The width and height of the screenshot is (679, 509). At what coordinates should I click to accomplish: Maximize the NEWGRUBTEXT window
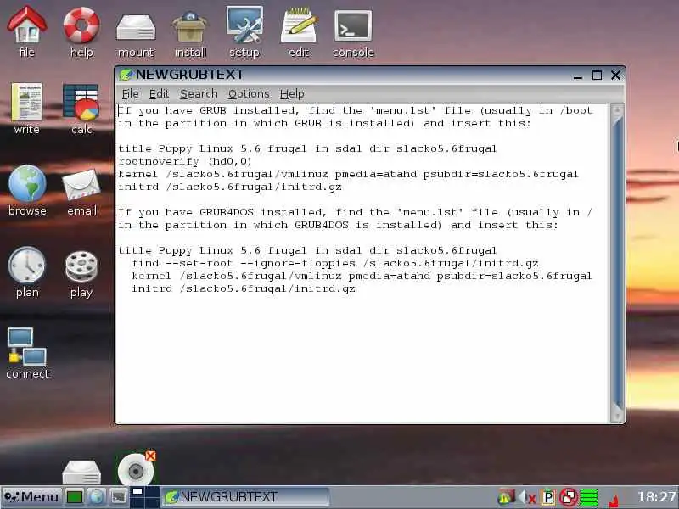597,75
